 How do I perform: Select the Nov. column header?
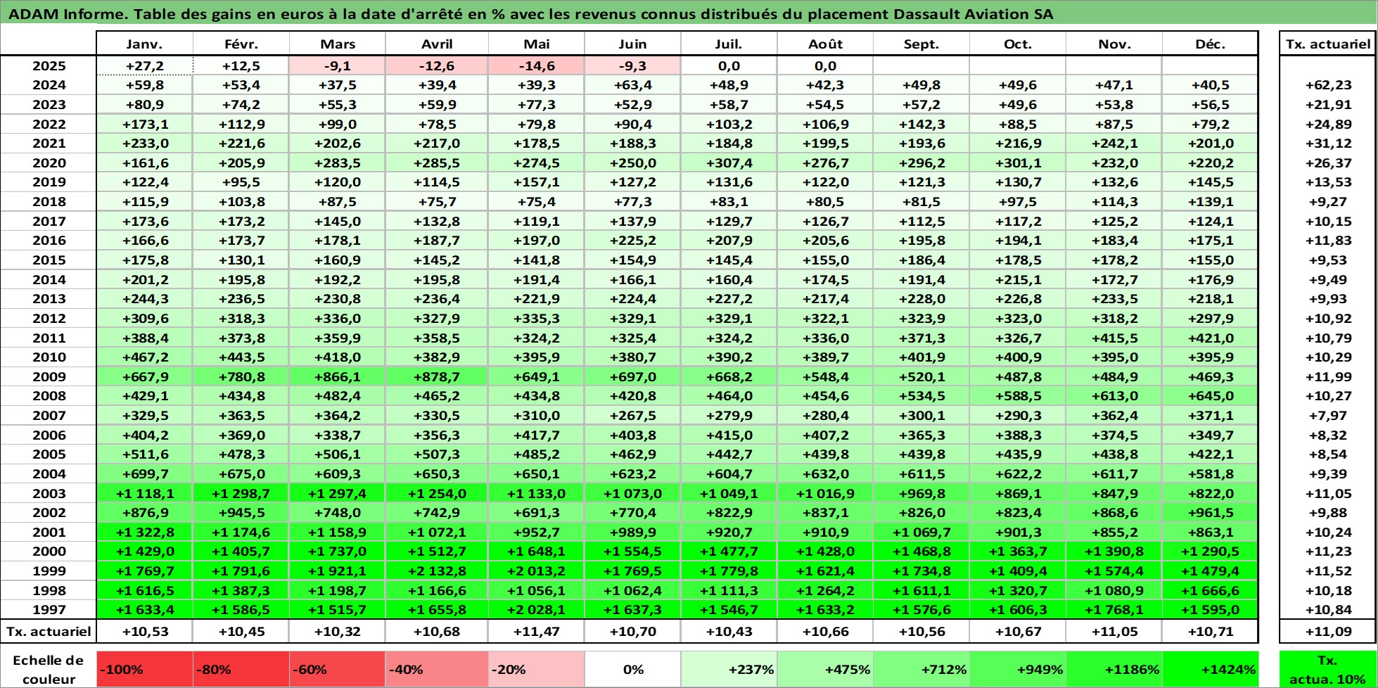pos(1114,44)
